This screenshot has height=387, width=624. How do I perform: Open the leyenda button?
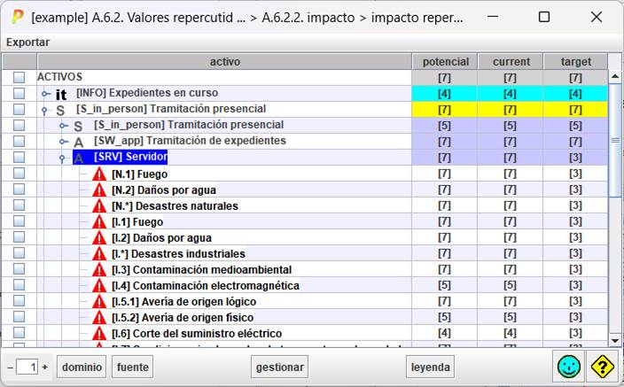[430, 367]
